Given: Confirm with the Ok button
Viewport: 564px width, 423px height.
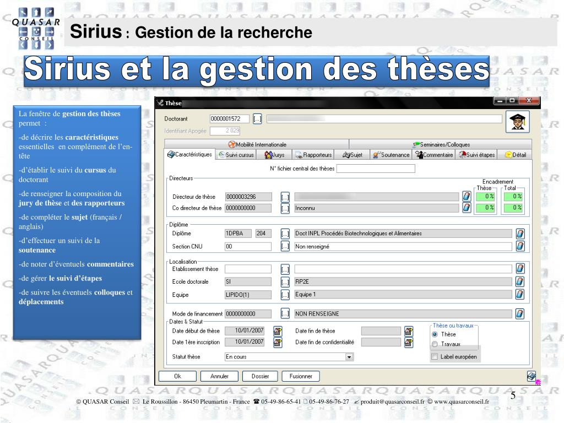Looking at the screenshot, I should (x=178, y=376).
